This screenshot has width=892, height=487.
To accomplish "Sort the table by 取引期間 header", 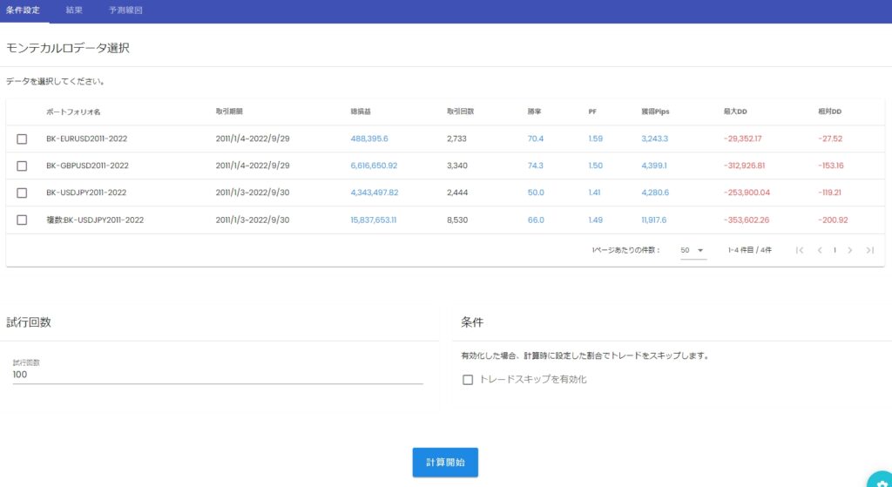I will click(229, 112).
